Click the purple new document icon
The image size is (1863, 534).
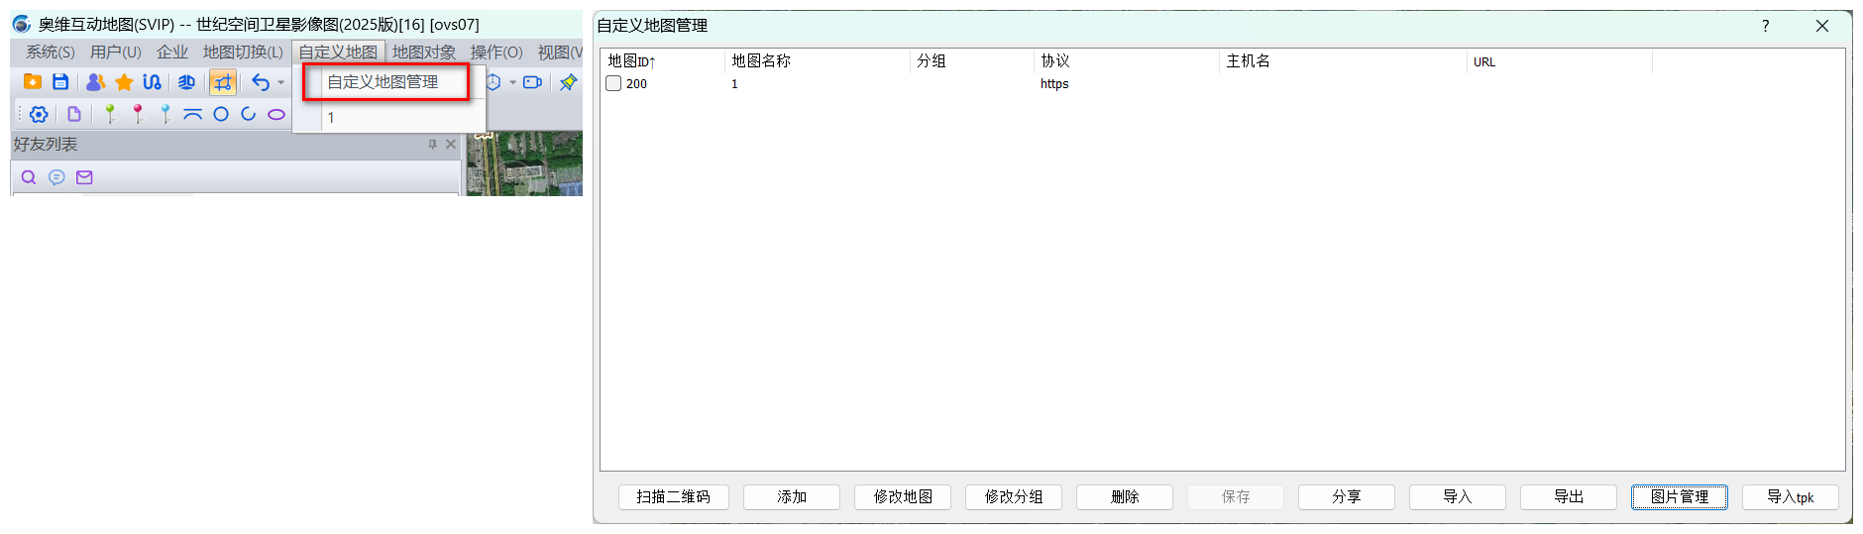point(74,114)
